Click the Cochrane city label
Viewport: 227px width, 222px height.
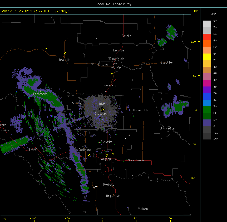click(85, 150)
